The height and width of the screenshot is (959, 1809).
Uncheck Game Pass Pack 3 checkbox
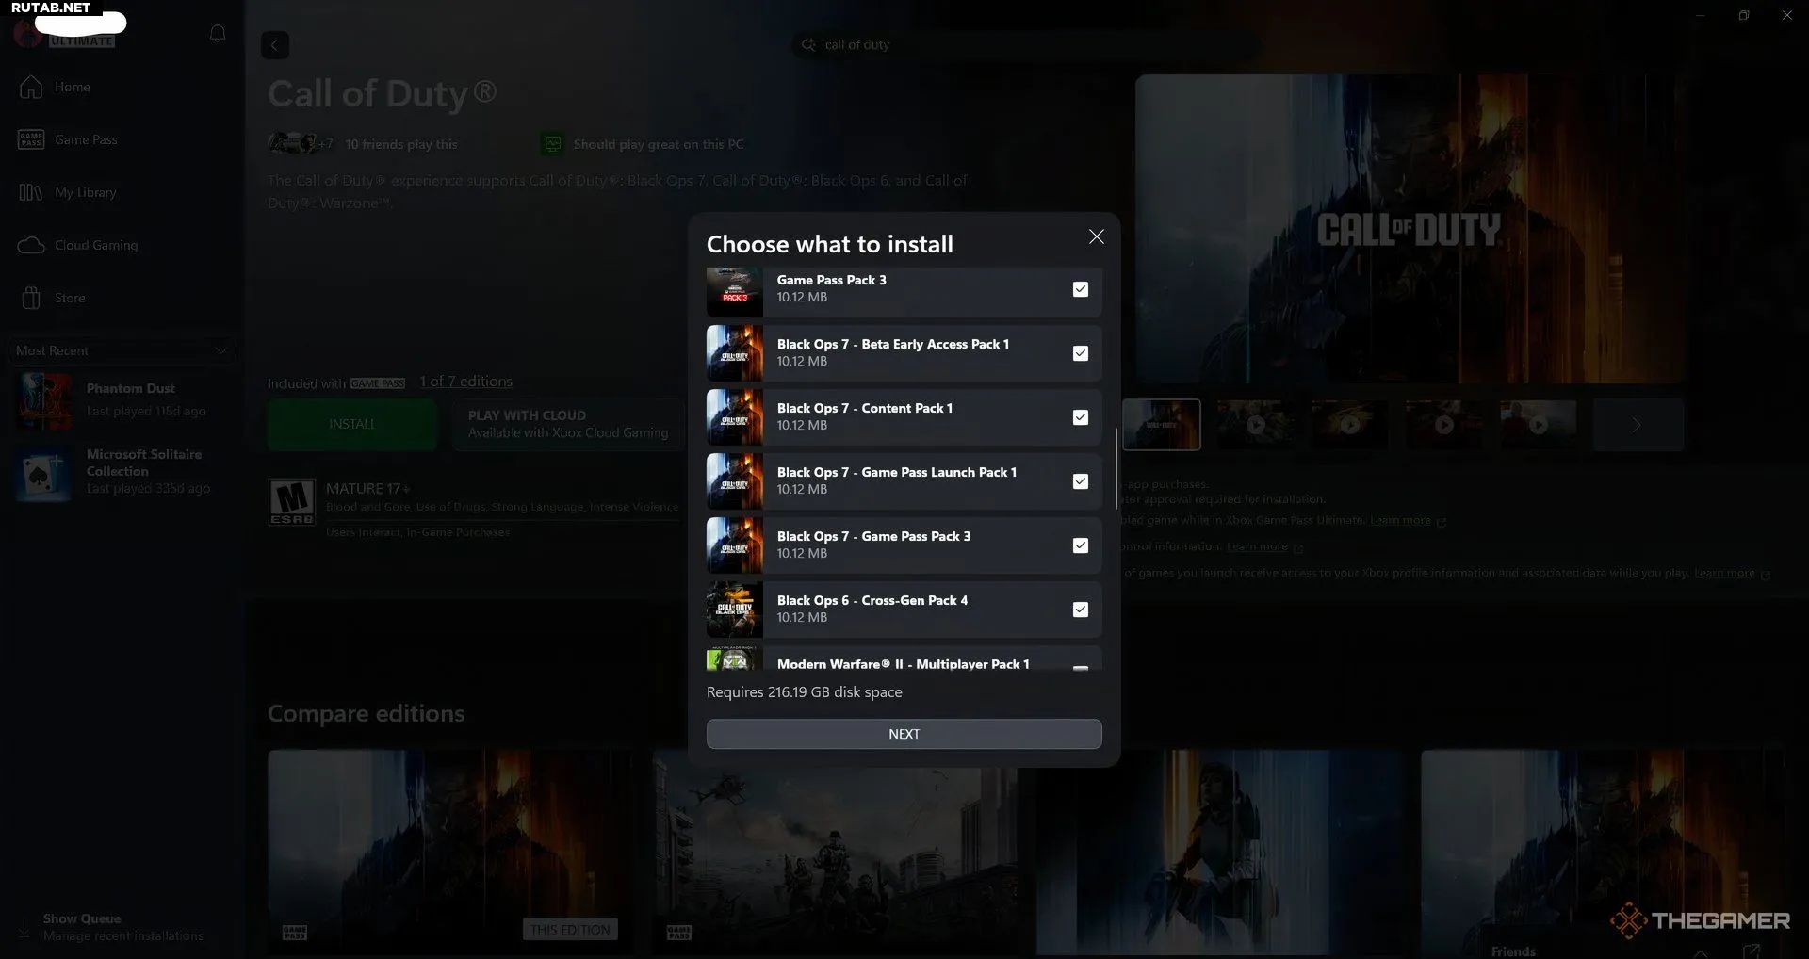point(1081,289)
